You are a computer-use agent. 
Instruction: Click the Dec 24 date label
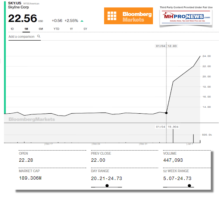click(96, 144)
